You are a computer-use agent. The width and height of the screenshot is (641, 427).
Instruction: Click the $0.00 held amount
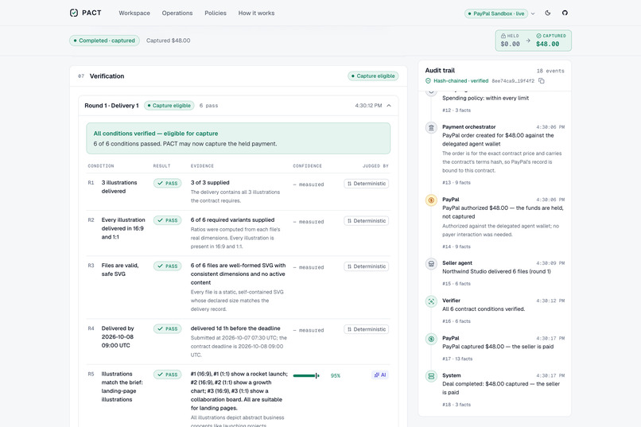(x=511, y=44)
